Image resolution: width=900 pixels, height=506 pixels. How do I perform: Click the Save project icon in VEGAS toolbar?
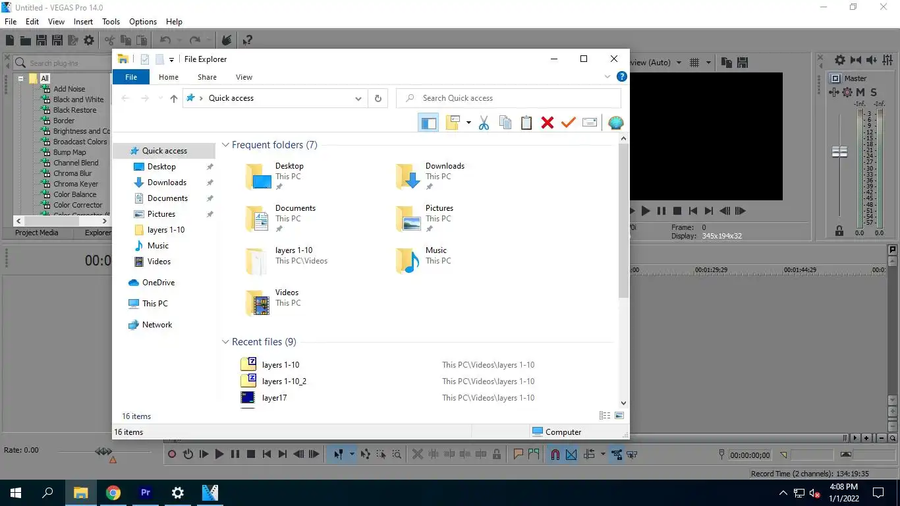42,40
